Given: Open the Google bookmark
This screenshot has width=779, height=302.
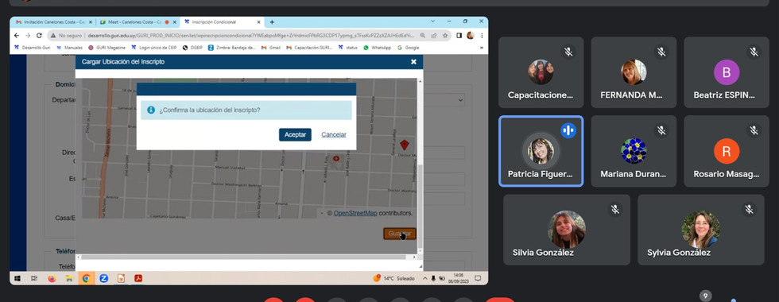Looking at the screenshot, I should 409,48.
